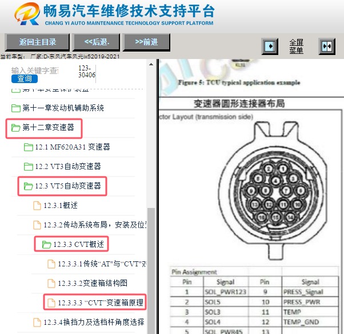344x334 pixels.
Task: Click page icon beside 12.3.4换挡力
Action: 37,323
